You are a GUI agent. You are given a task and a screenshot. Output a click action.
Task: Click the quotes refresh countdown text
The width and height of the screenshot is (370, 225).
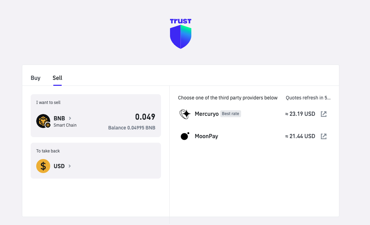click(x=308, y=98)
